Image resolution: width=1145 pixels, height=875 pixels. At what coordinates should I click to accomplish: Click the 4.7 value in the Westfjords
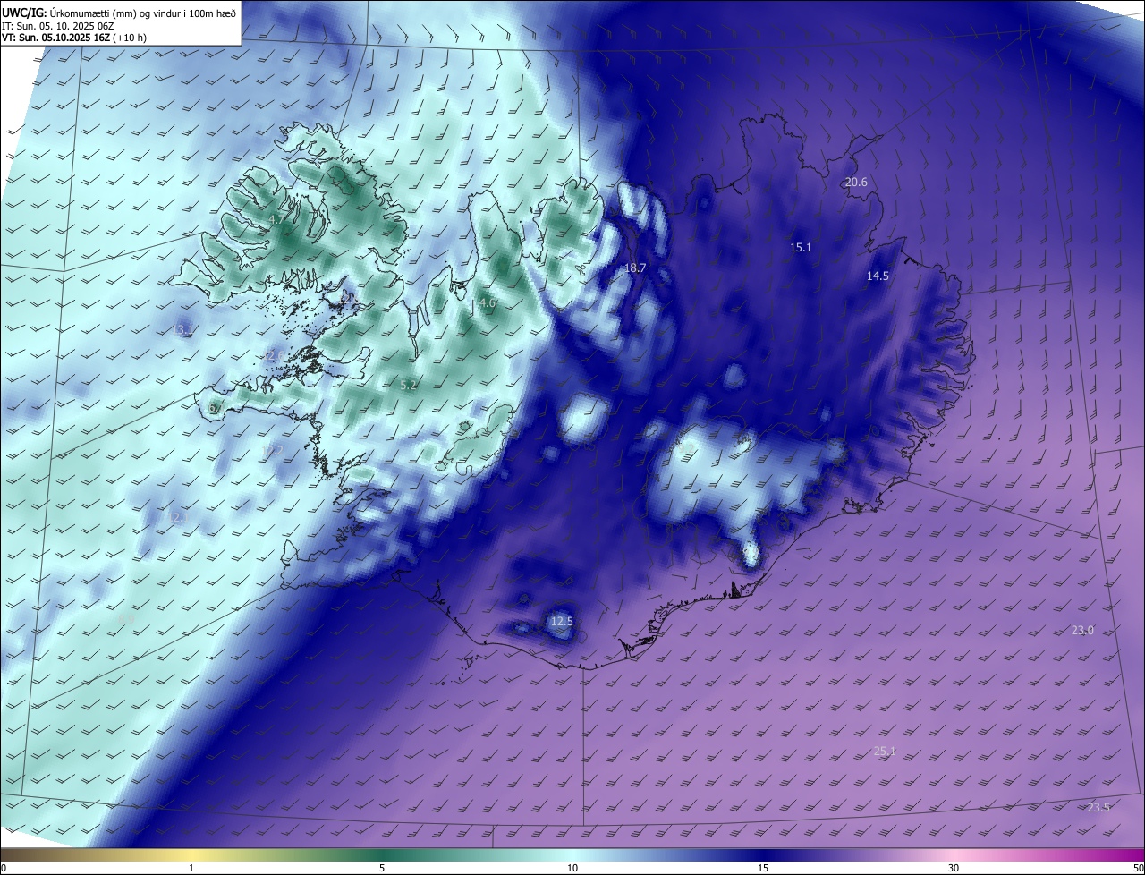coord(276,218)
